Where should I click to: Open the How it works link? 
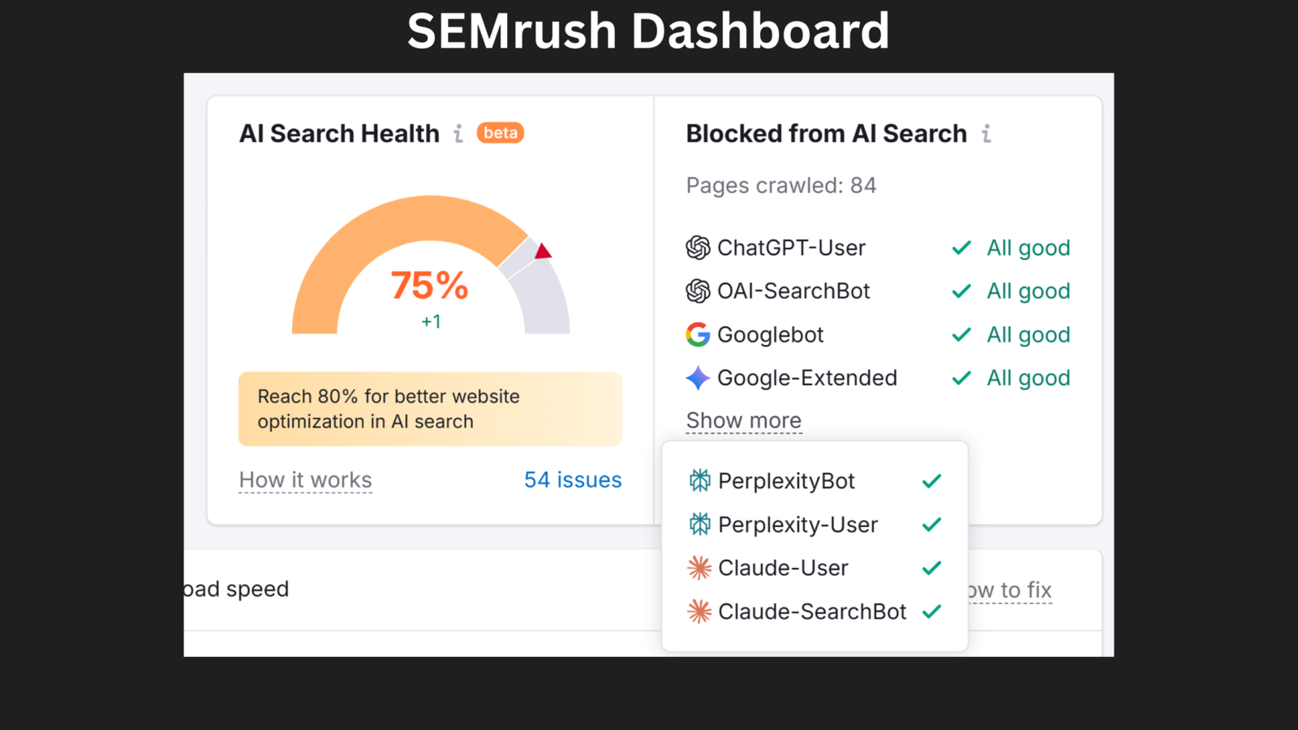305,479
